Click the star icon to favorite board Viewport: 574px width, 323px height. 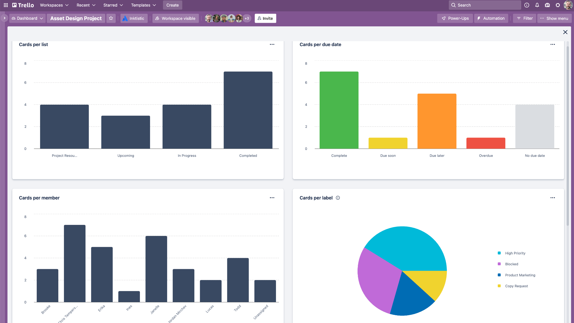click(111, 18)
